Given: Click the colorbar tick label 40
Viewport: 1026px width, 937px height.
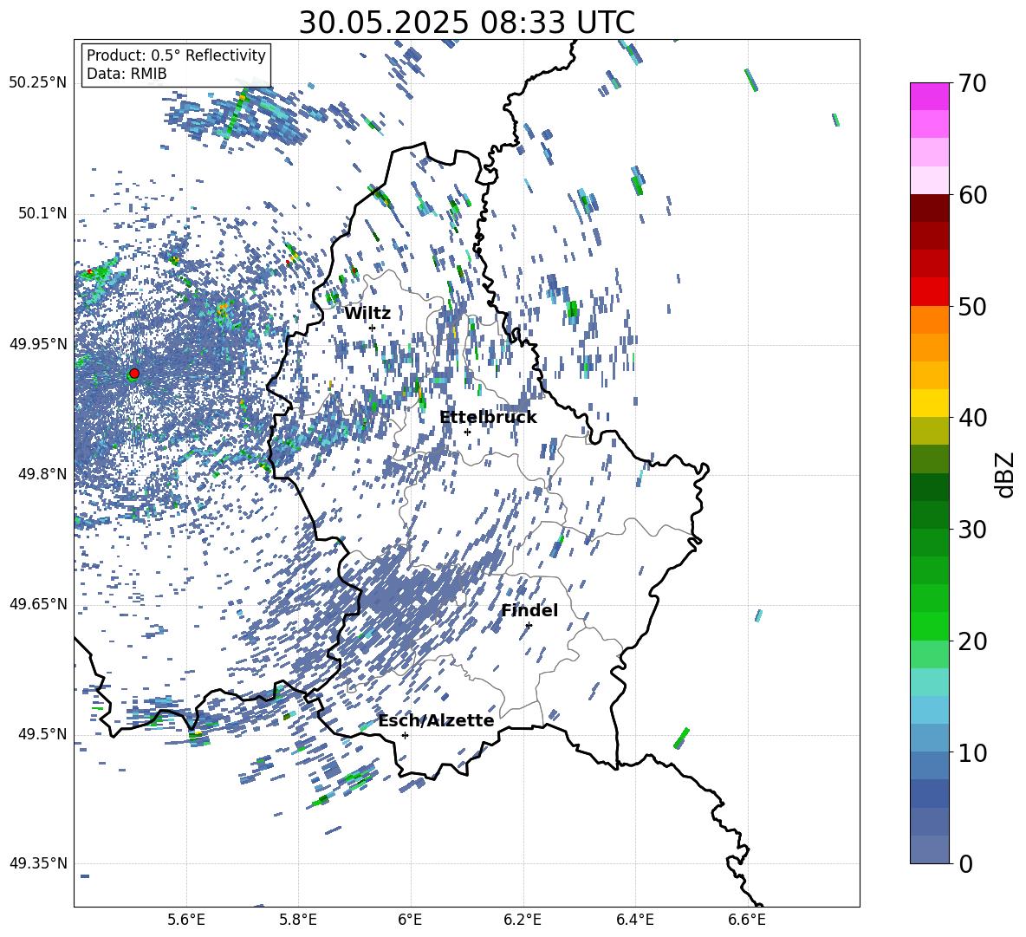Looking at the screenshot, I should tap(973, 418).
